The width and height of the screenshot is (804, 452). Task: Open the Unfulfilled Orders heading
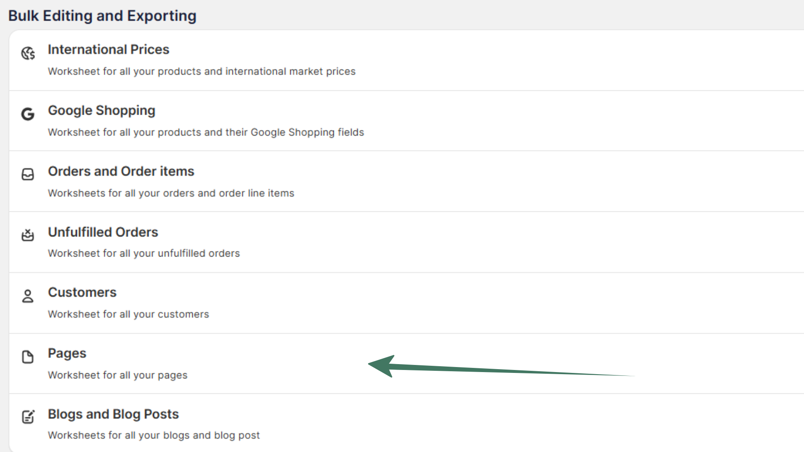point(103,232)
